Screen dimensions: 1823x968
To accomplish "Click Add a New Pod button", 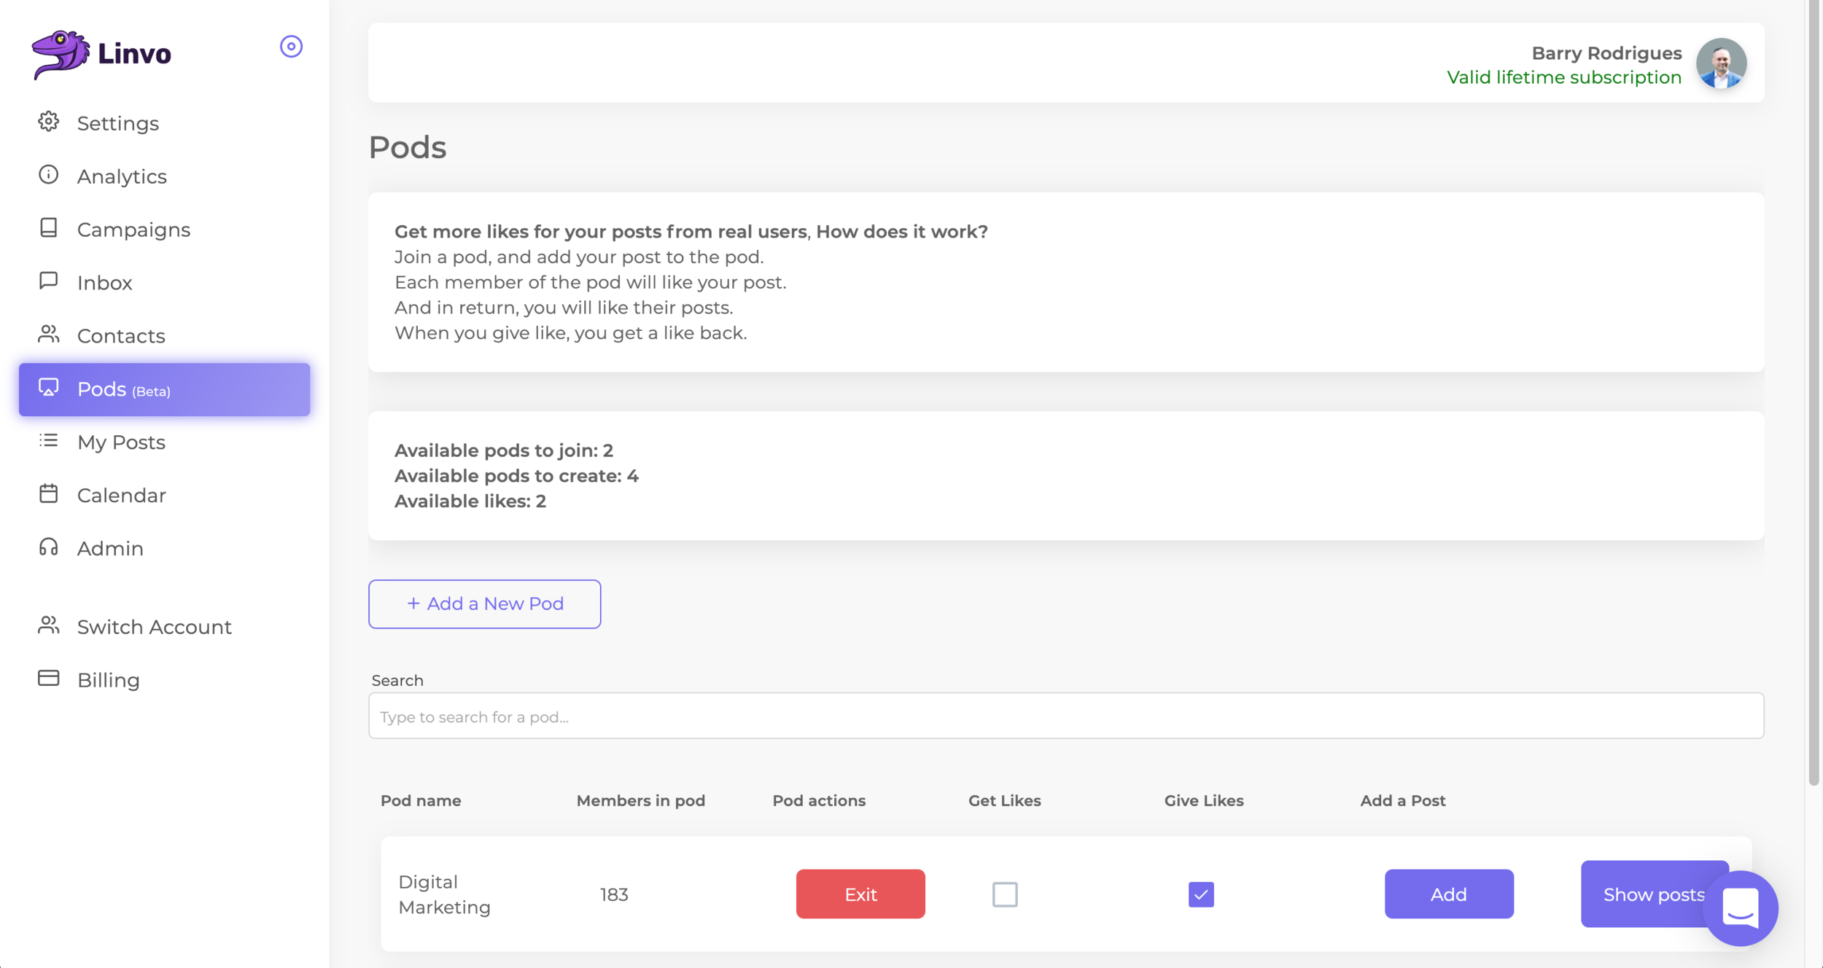I will (484, 604).
